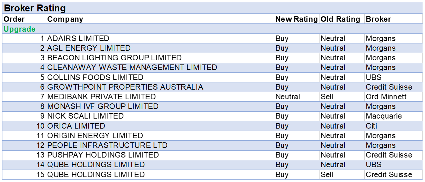Select Sell old rating in row 15
The width and height of the screenshot is (425, 182).
coord(327,174)
